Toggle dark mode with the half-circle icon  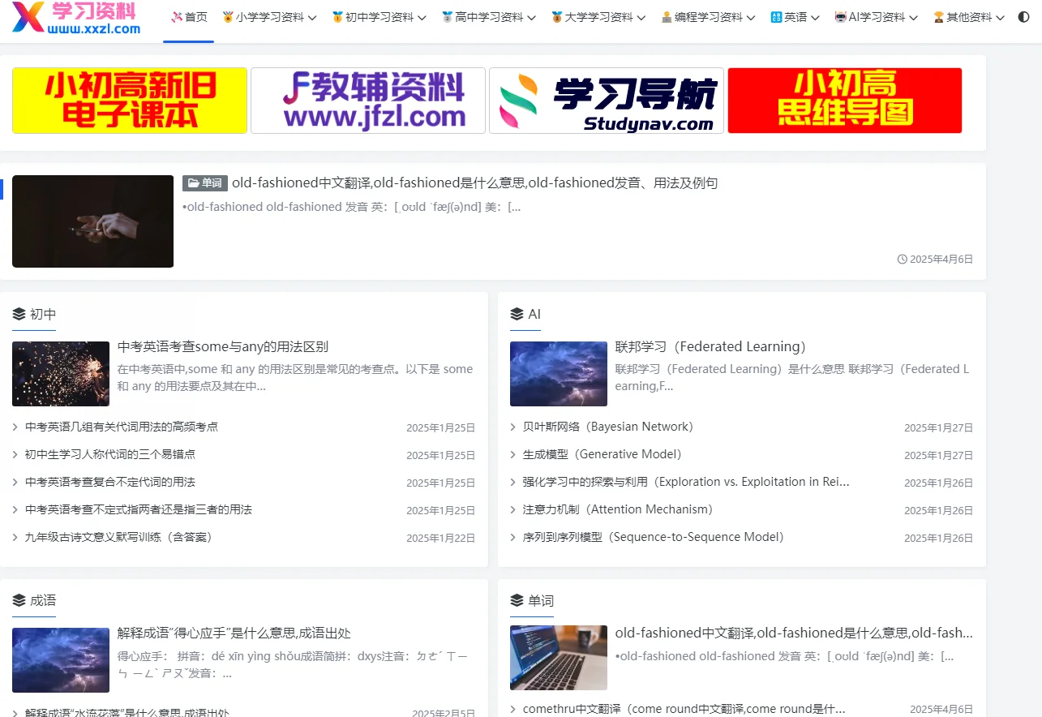1023,17
